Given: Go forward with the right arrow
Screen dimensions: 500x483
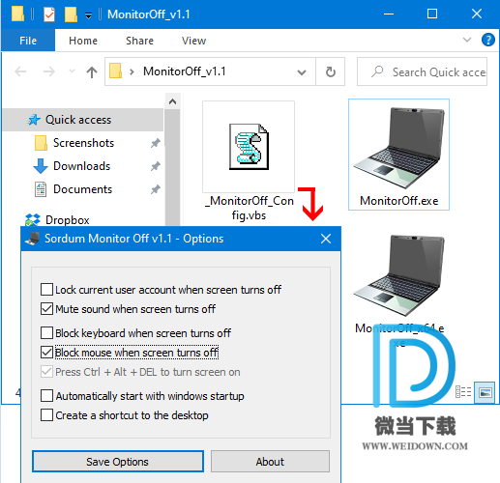Looking at the screenshot, I should click(49, 71).
